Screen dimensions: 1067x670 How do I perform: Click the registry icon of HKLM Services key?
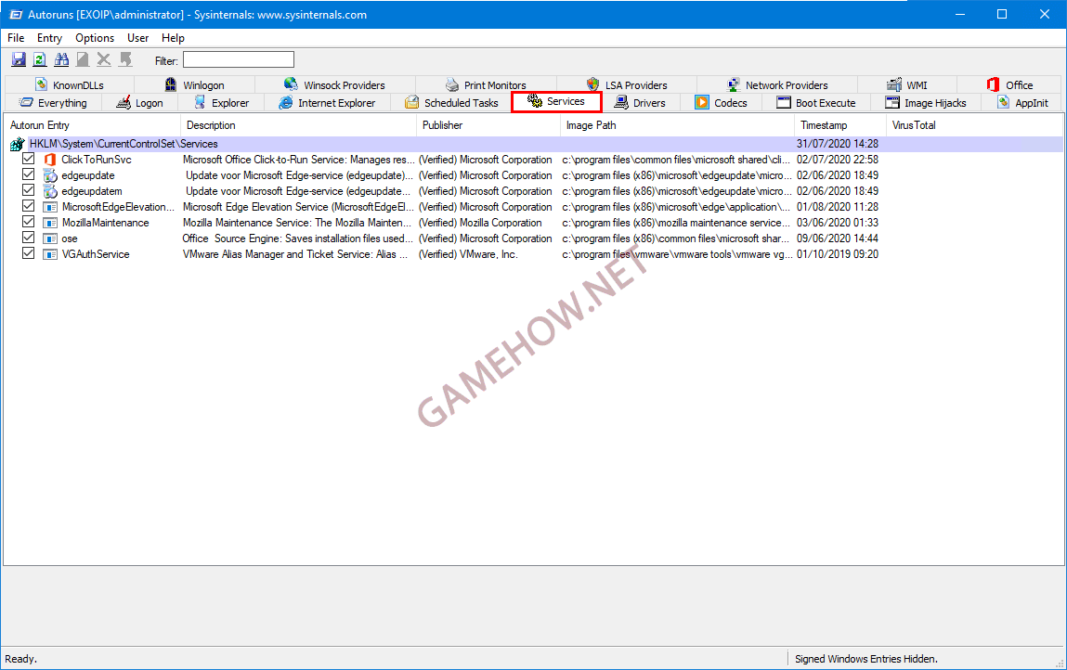click(x=17, y=144)
